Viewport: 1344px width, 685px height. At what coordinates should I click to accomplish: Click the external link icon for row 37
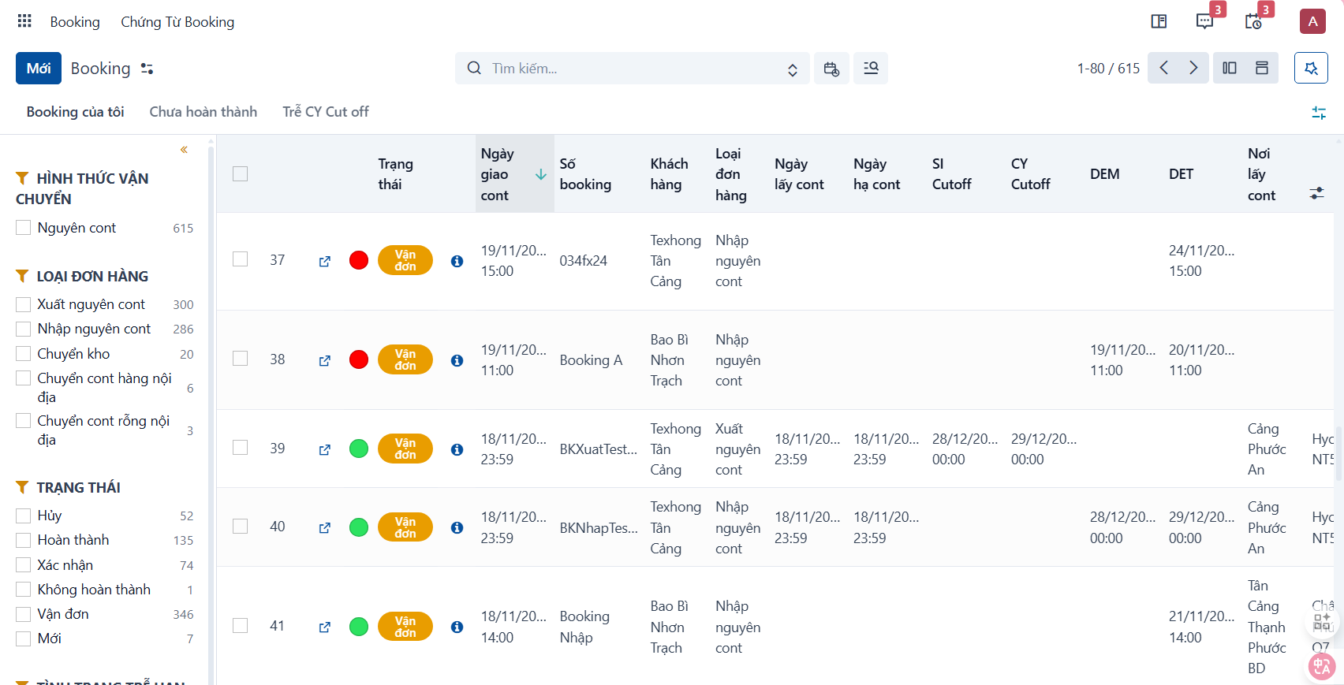(324, 261)
